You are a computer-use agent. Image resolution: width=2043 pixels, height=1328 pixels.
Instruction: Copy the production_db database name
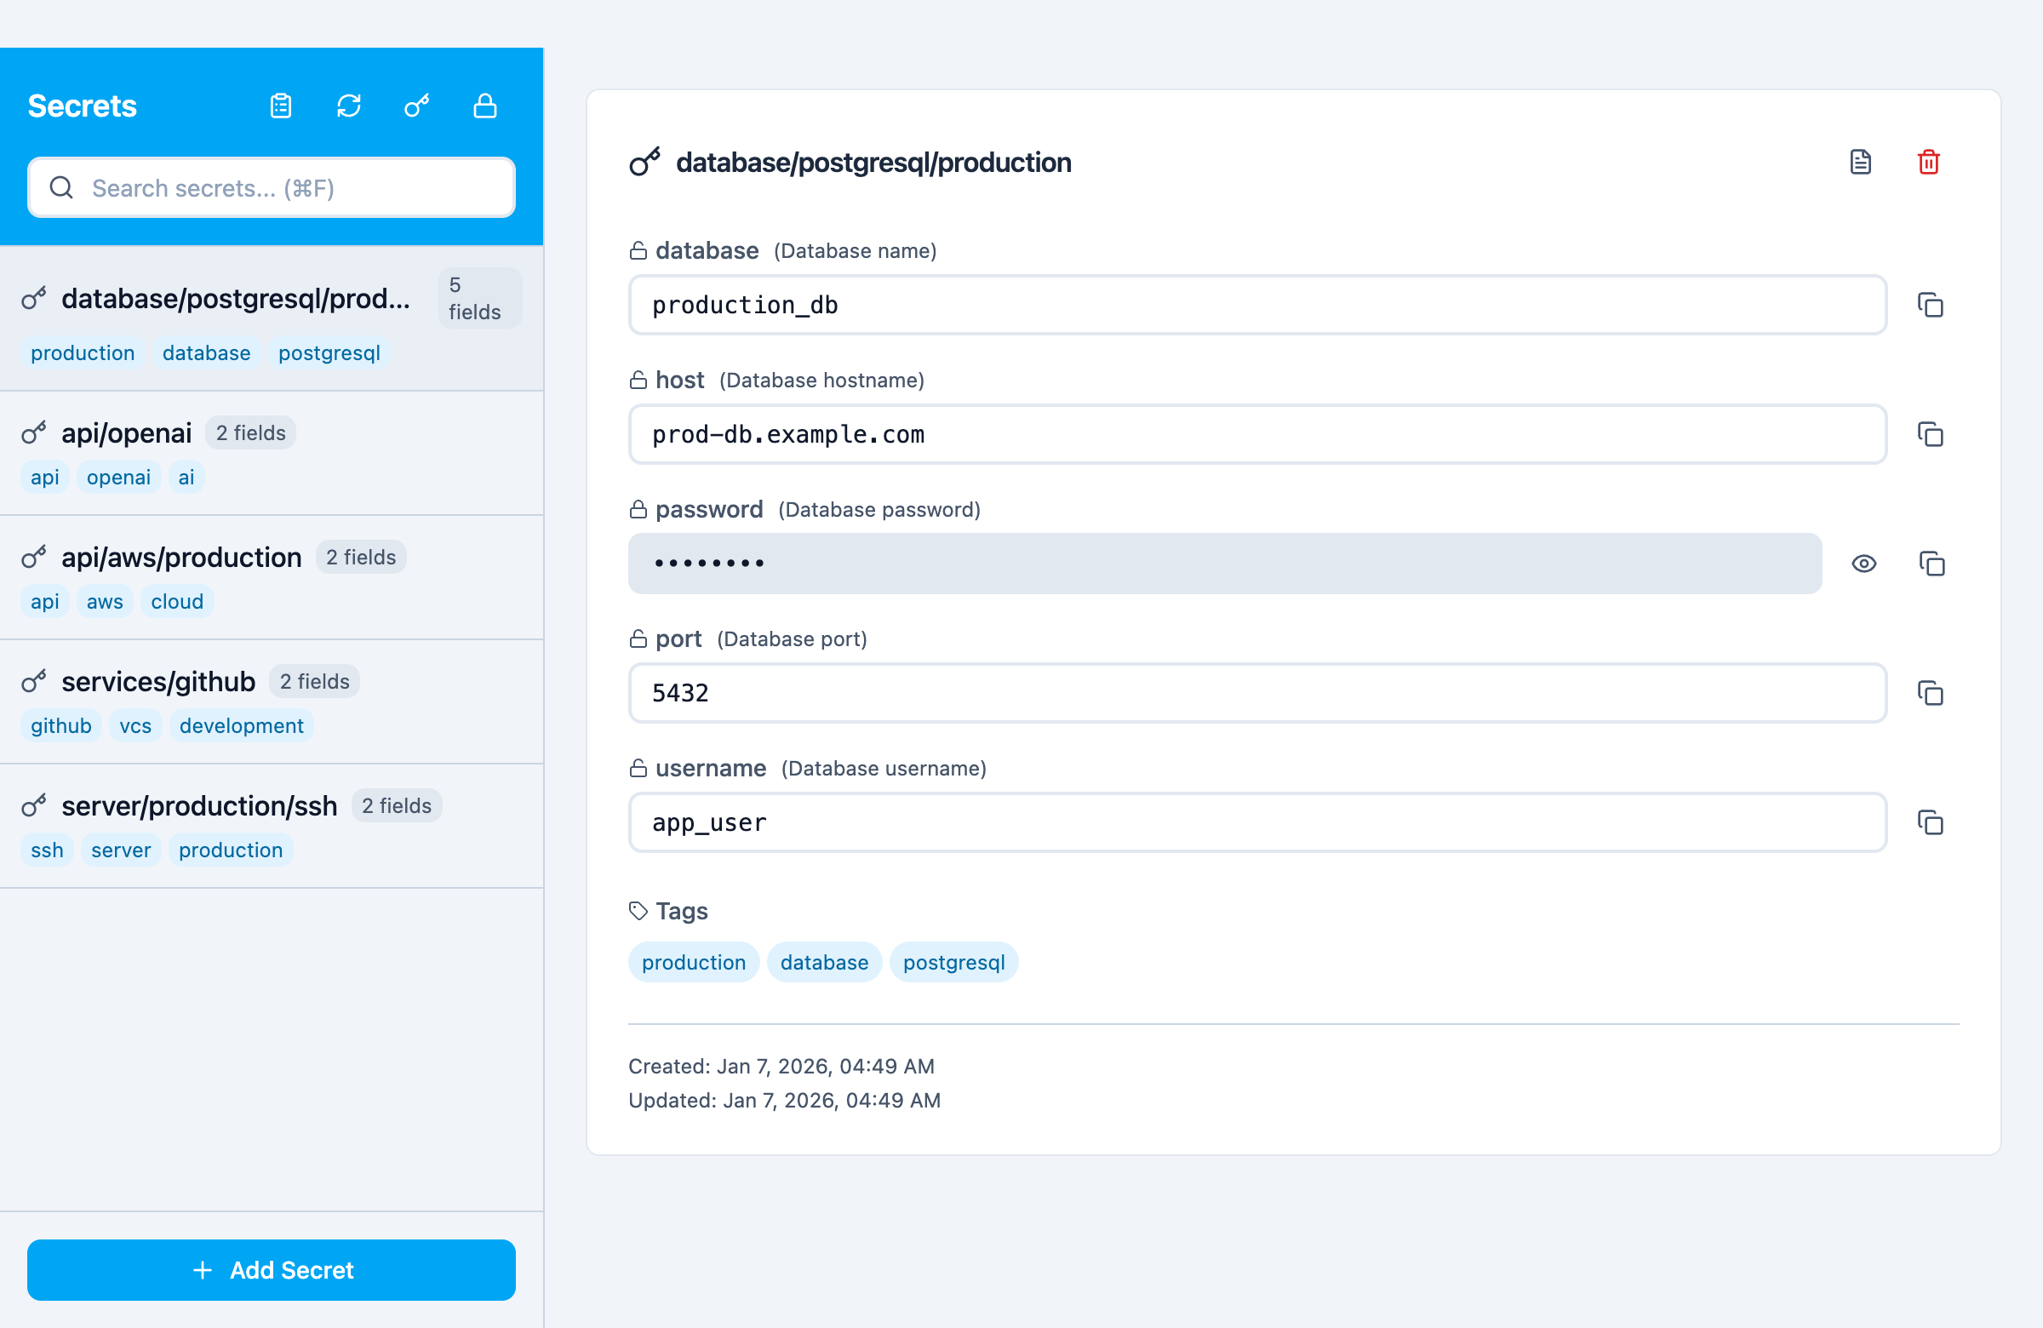[1932, 306]
